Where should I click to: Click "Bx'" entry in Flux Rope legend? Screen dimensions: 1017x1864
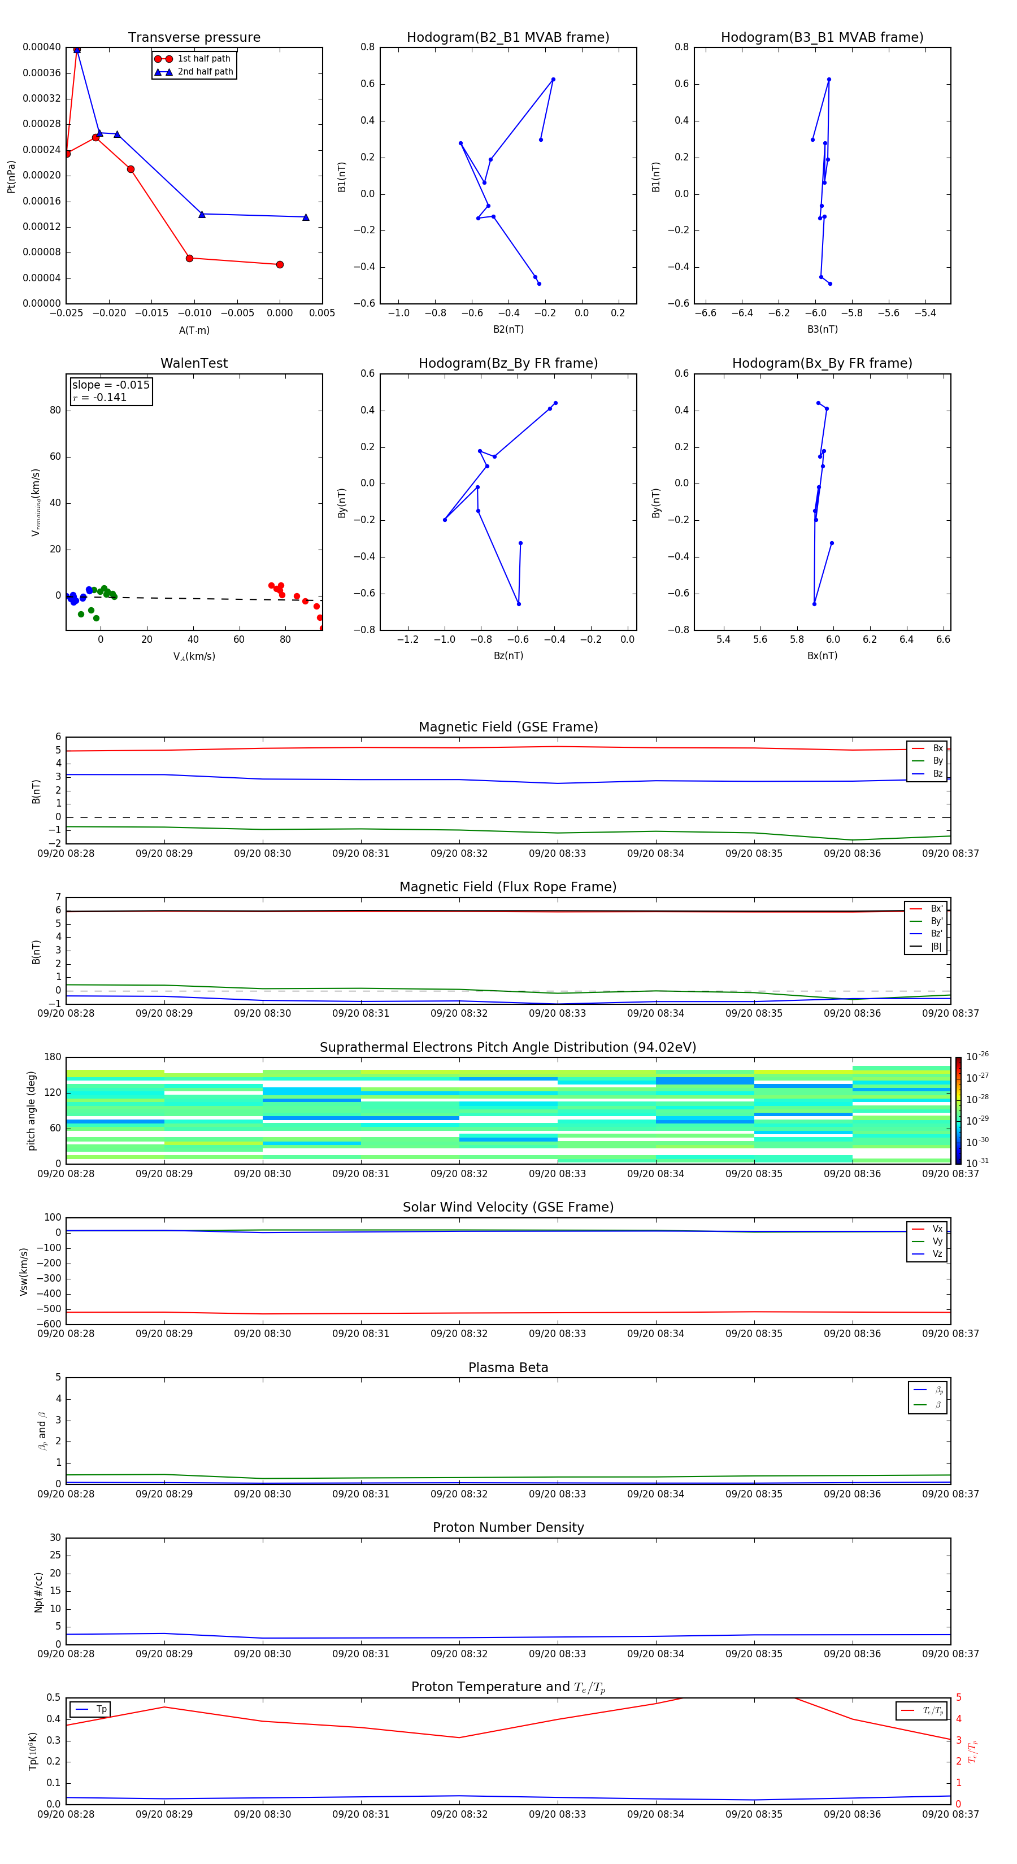(x=926, y=909)
